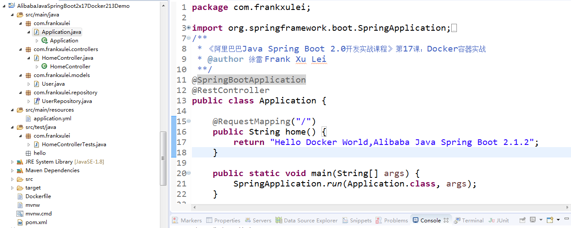Click the UserRepository.java interface file icon

click(36, 101)
